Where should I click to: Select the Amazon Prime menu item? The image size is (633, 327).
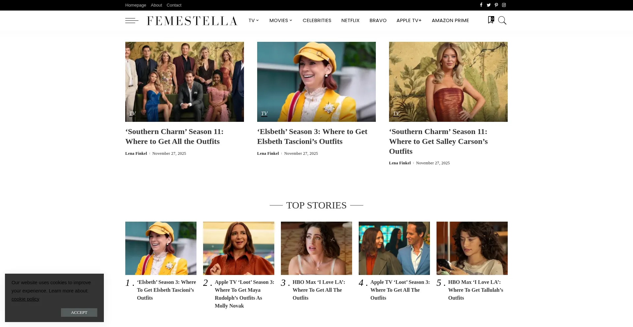pos(450,20)
